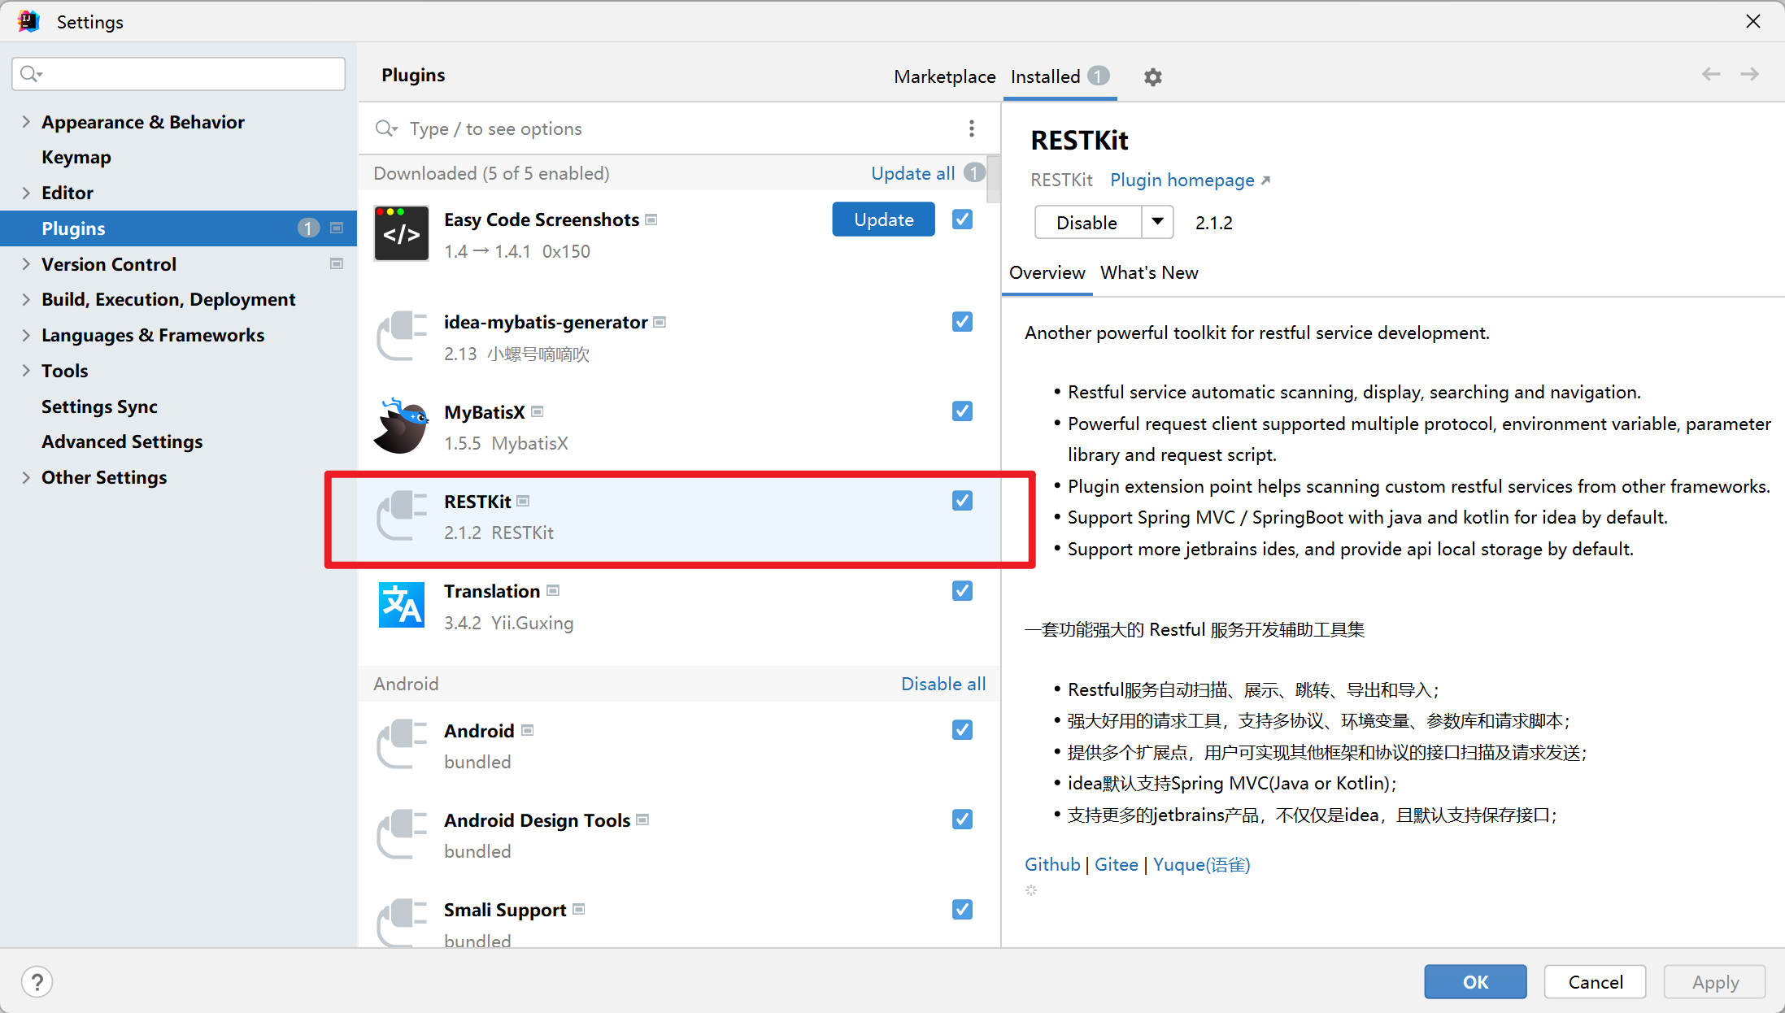The height and width of the screenshot is (1013, 1785).
Task: Expand the Editor settings node
Action: coord(26,193)
